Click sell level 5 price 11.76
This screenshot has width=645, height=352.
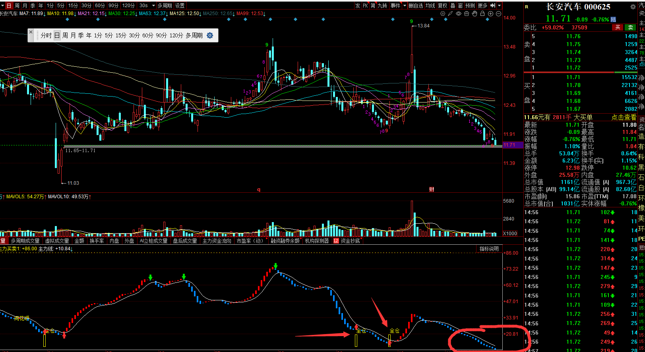pyautogui.click(x=573, y=36)
